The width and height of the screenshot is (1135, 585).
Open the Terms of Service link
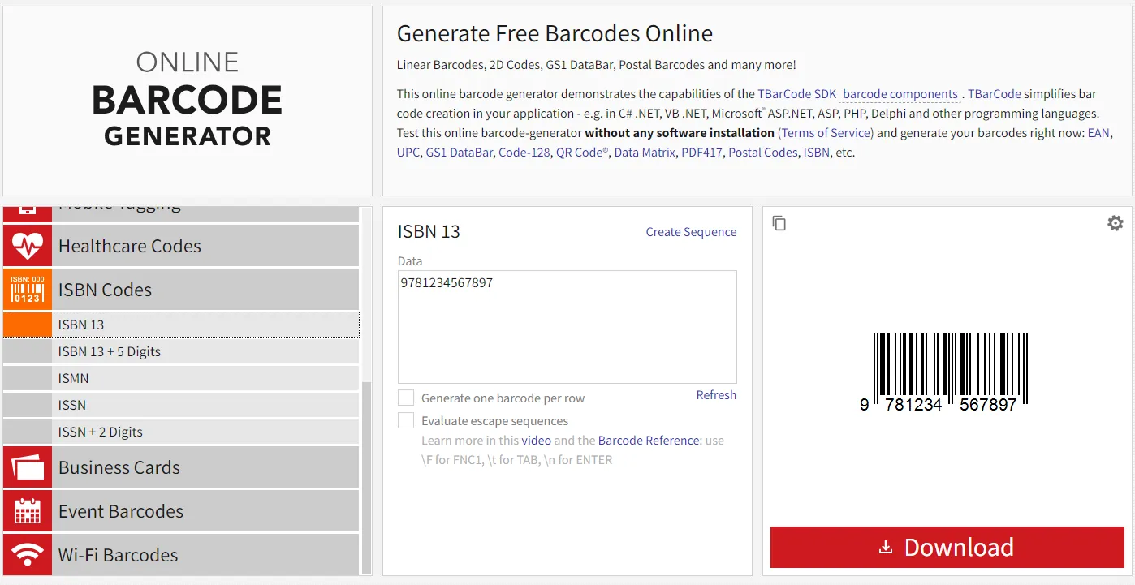[x=826, y=133]
